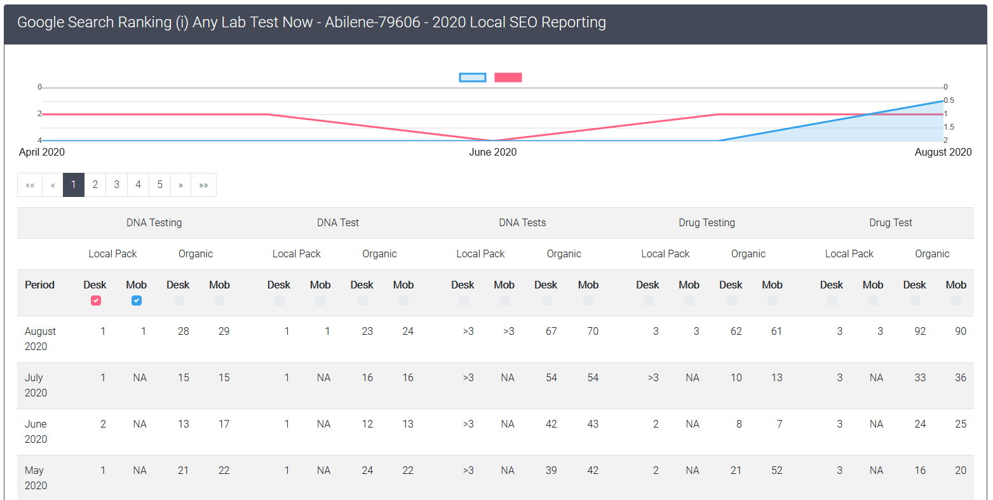The width and height of the screenshot is (993, 500).
Task: Click June value 43 under DNA Tests
Action: pyautogui.click(x=593, y=424)
